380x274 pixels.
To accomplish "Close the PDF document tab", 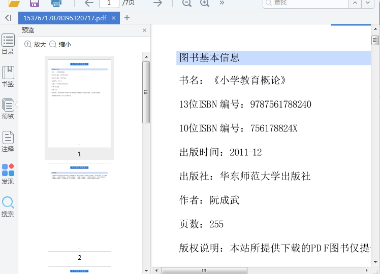I will pos(113,18).
